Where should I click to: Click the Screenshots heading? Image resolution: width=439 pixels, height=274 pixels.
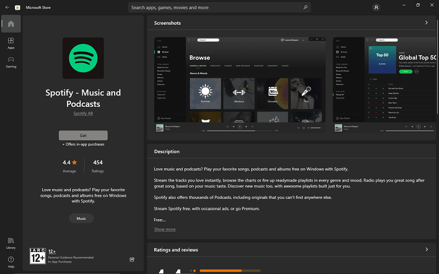167,23
